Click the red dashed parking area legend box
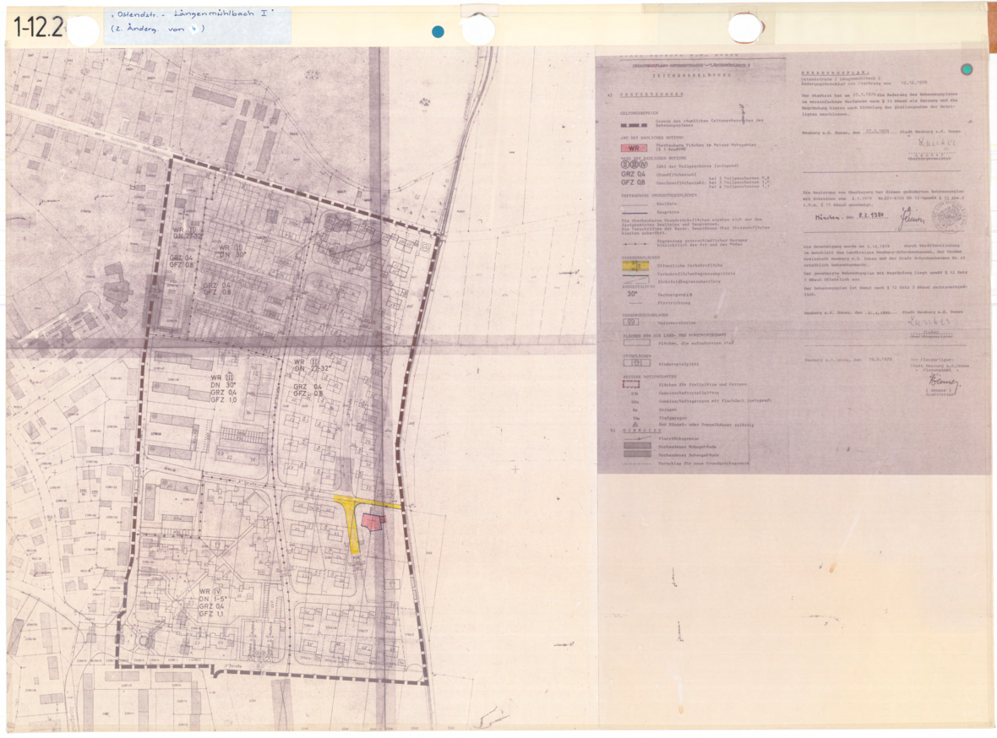The image size is (997, 738). coord(631,384)
